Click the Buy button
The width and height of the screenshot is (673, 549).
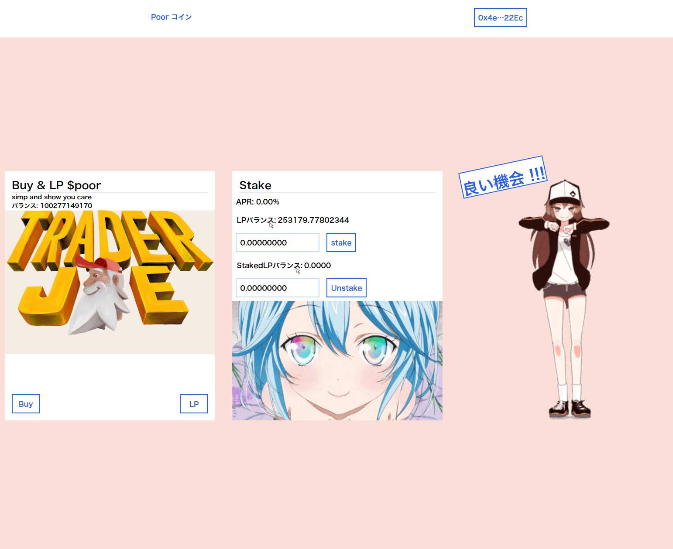(26, 404)
